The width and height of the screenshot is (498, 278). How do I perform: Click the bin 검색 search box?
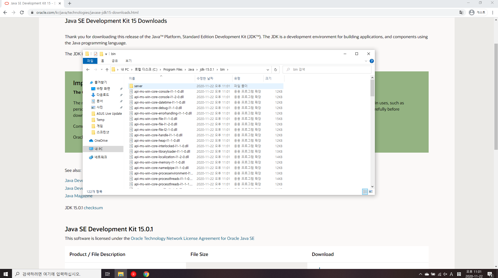point(327,70)
